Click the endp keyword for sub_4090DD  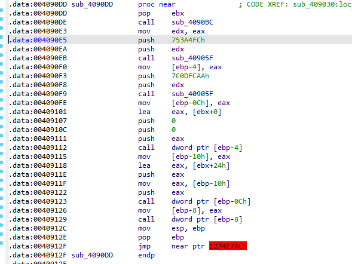click(x=146, y=255)
